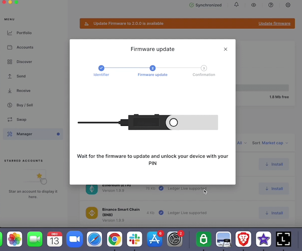Open Ledger Live from the dock

pos(283,239)
